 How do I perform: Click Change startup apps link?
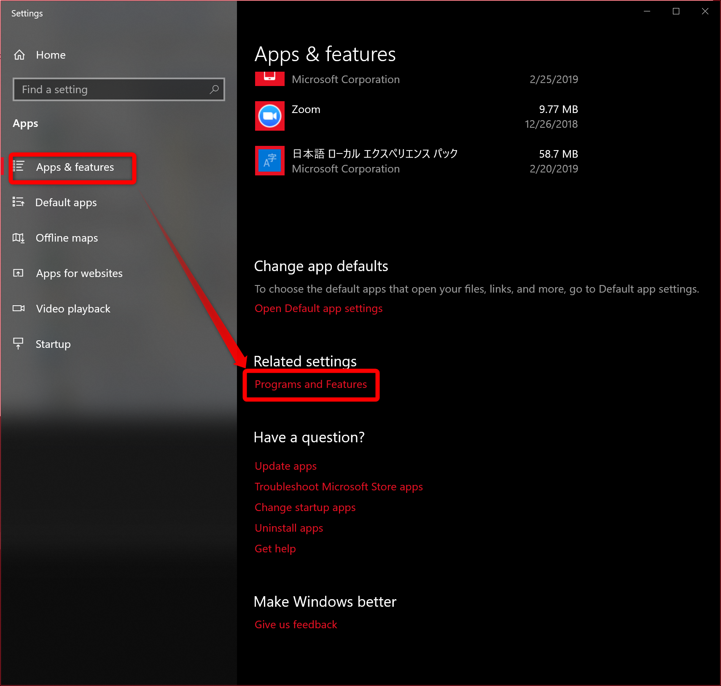pyautogui.click(x=305, y=508)
